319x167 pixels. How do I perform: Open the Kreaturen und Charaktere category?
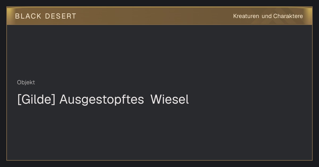click(268, 16)
